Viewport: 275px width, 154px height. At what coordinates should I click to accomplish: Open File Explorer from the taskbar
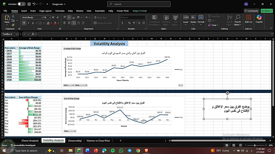(70, 150)
